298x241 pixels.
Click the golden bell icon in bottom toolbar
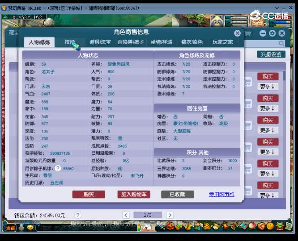tap(234, 226)
